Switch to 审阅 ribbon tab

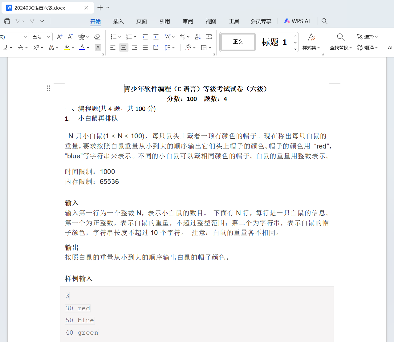click(188, 21)
